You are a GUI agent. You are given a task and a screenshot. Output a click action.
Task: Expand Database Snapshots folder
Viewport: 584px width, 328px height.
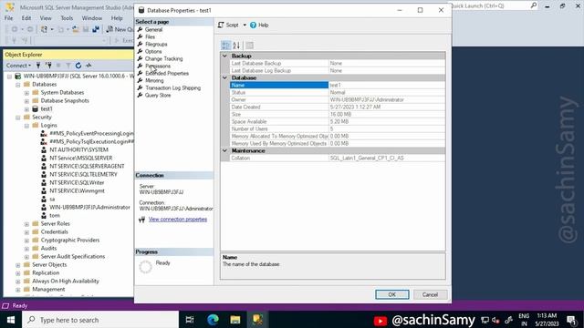pos(26,101)
